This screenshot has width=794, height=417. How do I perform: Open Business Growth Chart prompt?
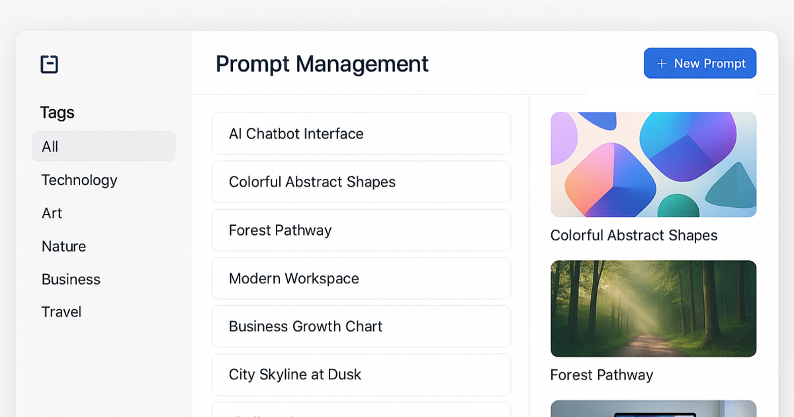[x=361, y=326]
